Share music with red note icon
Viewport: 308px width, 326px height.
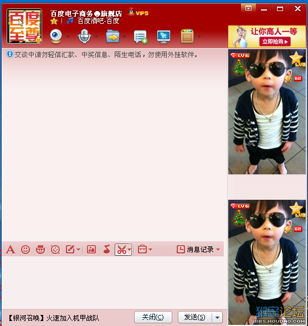(106, 249)
